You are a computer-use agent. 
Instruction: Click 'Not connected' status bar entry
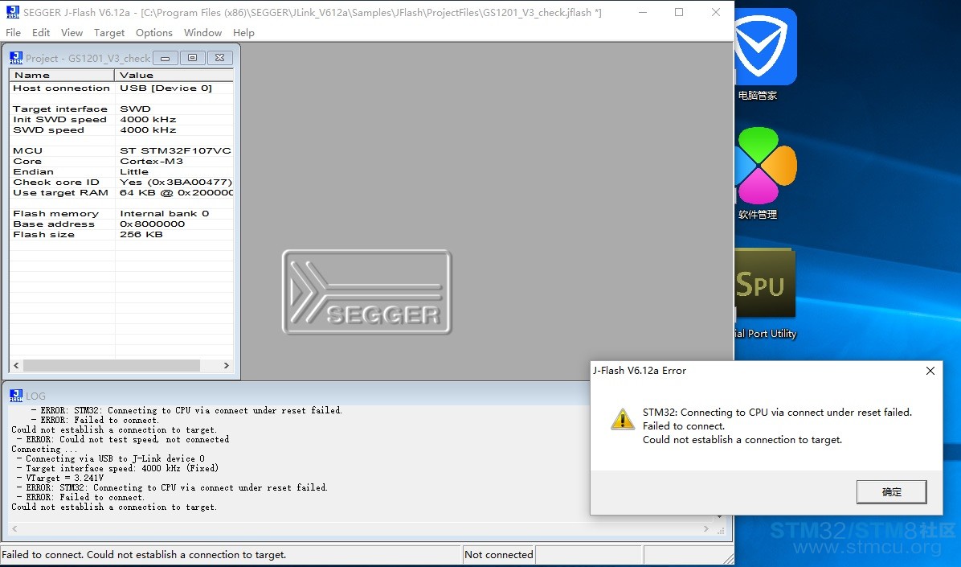pos(498,555)
